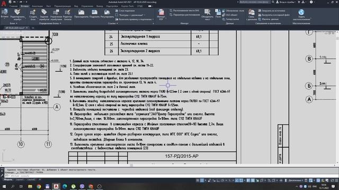This screenshot has height=190, width=339.
Task: Click Слои подложки
Action: coord(125,11)
